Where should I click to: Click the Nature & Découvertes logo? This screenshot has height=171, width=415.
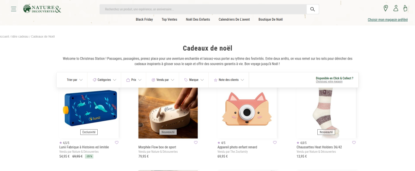[x=42, y=9]
